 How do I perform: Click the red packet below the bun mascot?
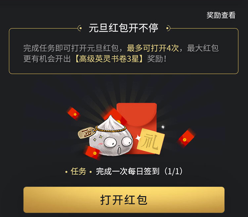(x=92, y=152)
